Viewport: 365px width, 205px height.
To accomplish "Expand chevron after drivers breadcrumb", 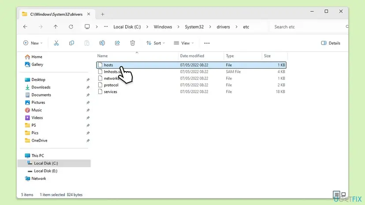I will click(x=236, y=27).
